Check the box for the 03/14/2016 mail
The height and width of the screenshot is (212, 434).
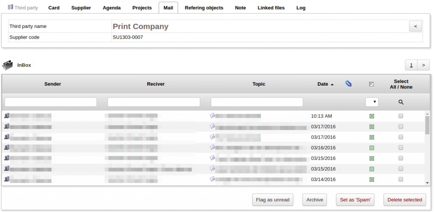(x=401, y=179)
